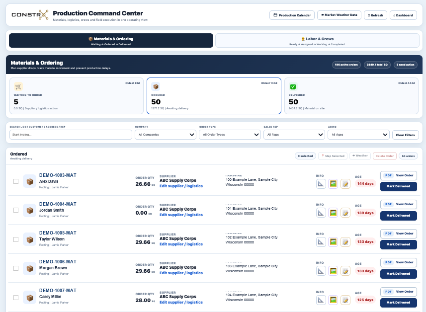Edit supplier / logistics for DEMO-1005-MAT
This screenshot has height=312, width=426.
point(181,244)
